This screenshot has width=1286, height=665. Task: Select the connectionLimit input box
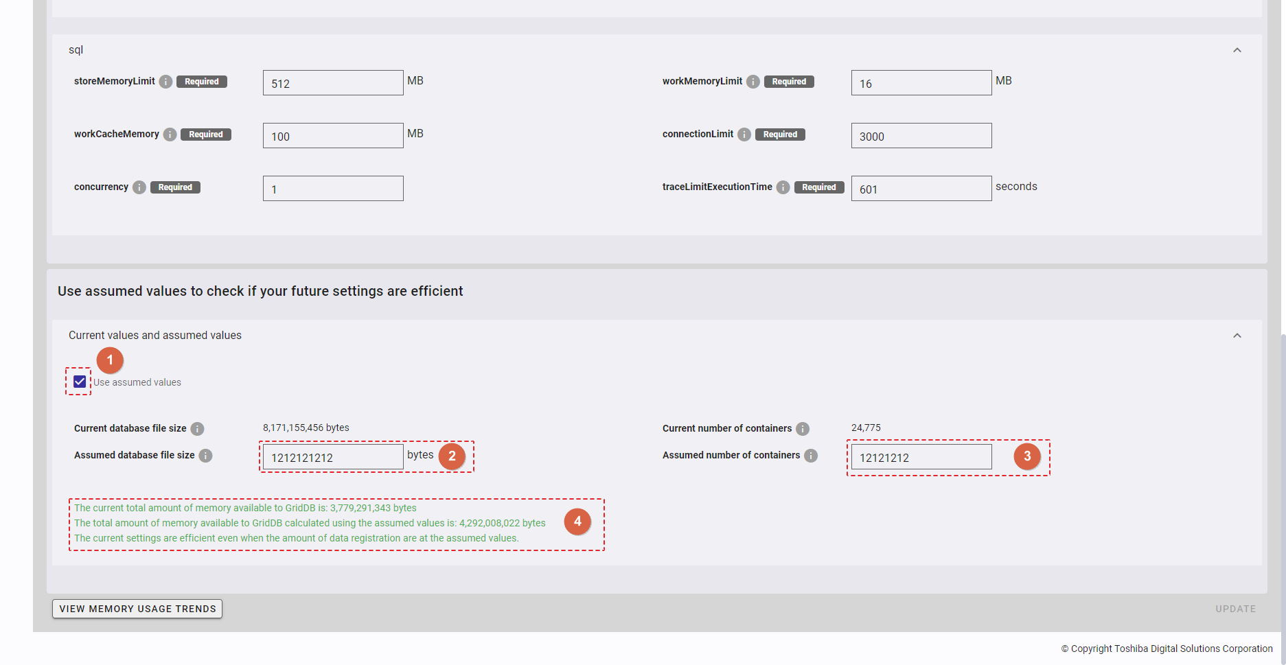(x=921, y=136)
